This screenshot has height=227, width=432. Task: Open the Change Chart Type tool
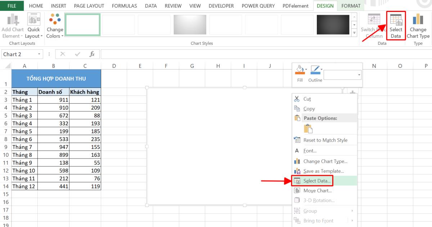[x=418, y=25]
